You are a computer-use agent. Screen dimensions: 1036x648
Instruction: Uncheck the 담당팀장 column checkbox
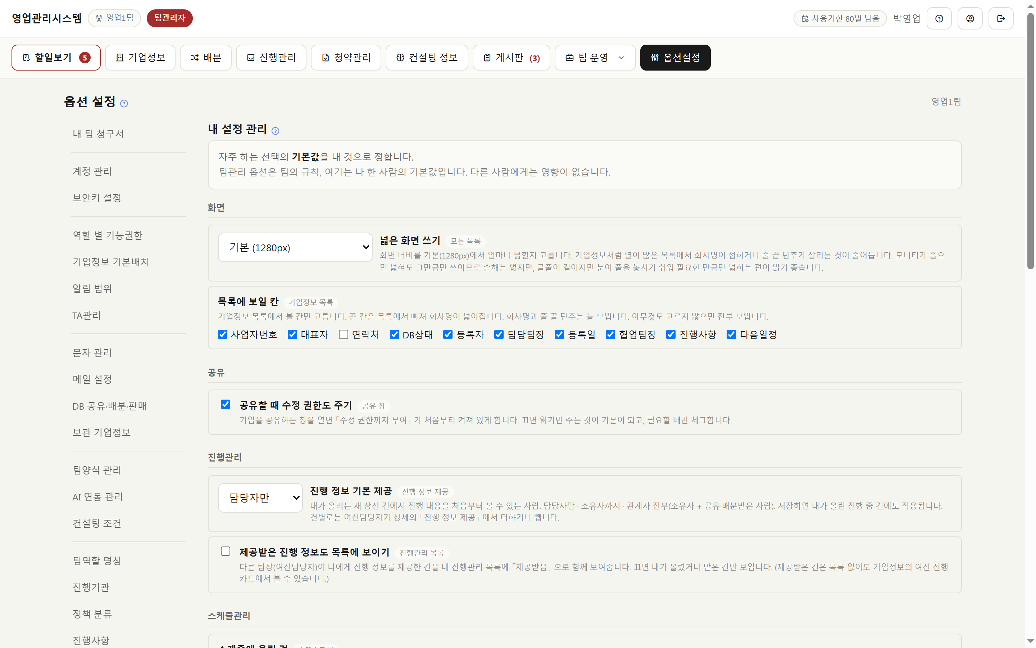[x=499, y=334]
